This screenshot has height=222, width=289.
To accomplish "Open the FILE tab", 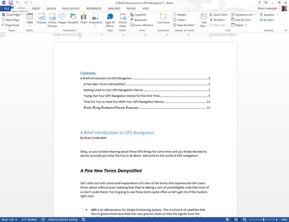I will (7, 8).
